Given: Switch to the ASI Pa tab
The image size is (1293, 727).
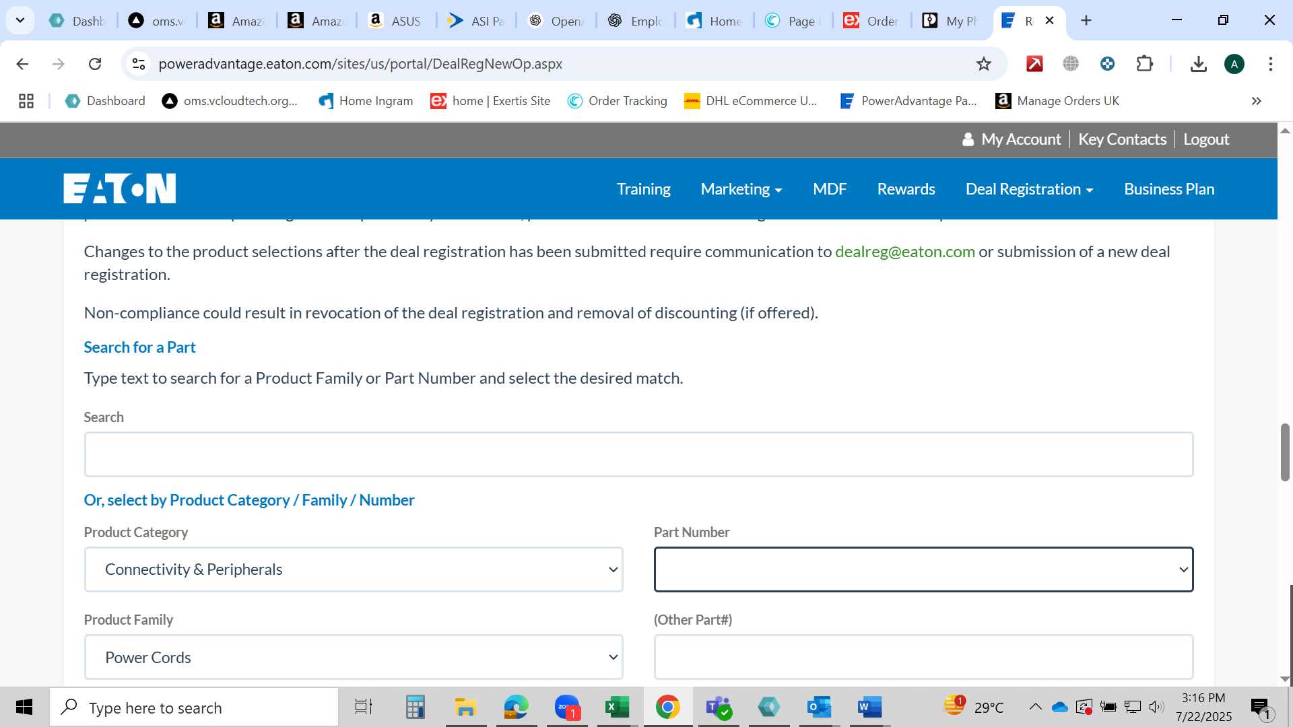Looking at the screenshot, I should click(x=475, y=21).
